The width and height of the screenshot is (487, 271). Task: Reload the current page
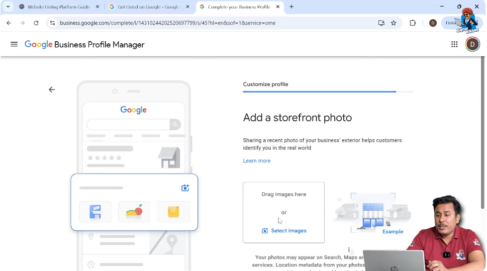pyautogui.click(x=36, y=23)
